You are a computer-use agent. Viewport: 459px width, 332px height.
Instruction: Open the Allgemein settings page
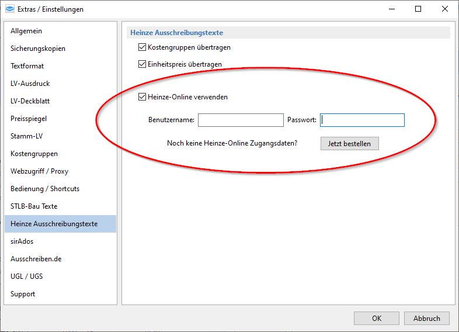(x=60, y=31)
